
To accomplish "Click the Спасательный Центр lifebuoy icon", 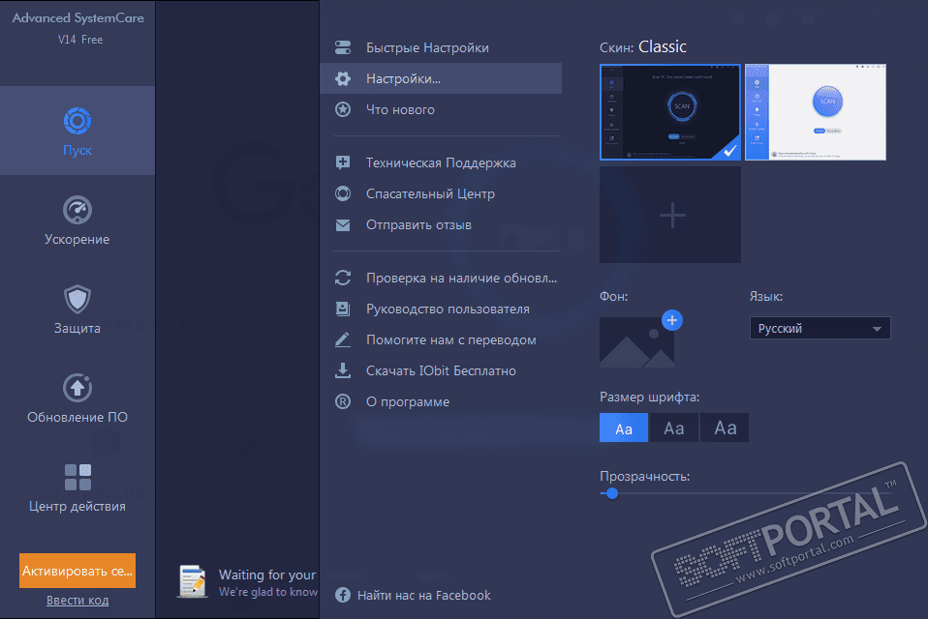I will 343,193.
